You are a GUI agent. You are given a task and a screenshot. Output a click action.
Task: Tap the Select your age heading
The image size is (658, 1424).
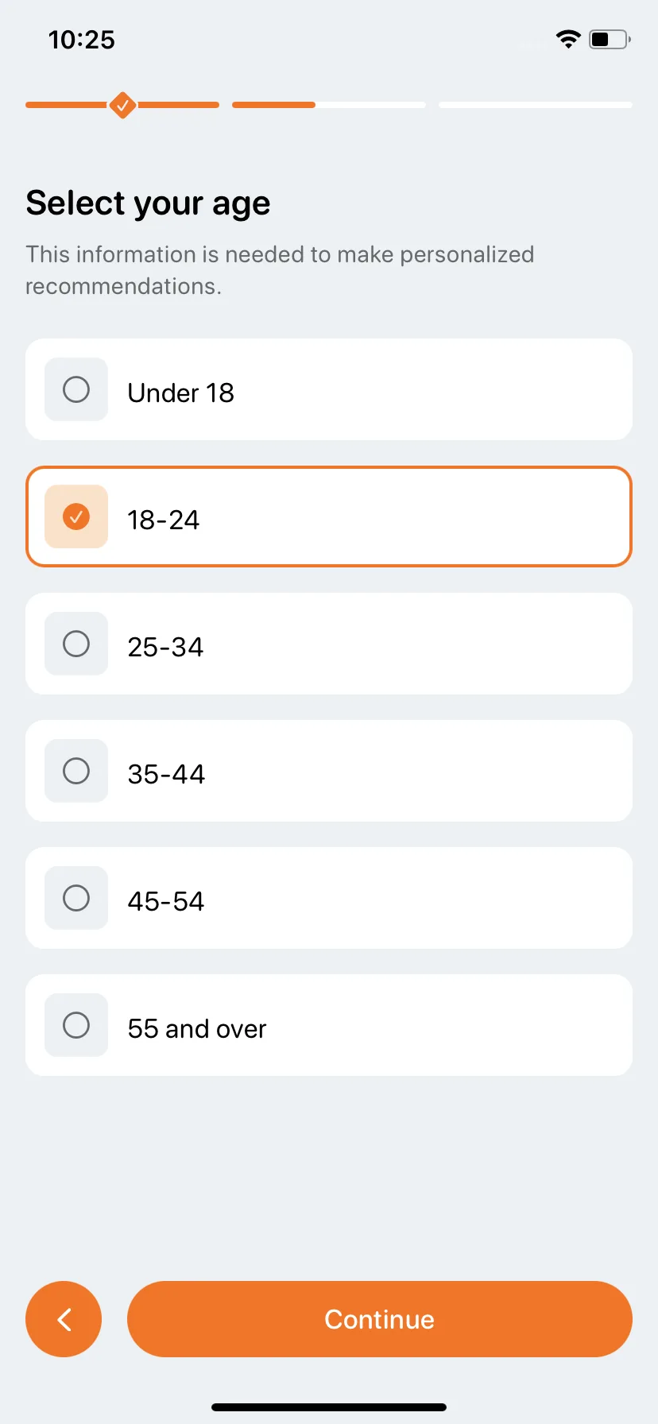click(148, 203)
